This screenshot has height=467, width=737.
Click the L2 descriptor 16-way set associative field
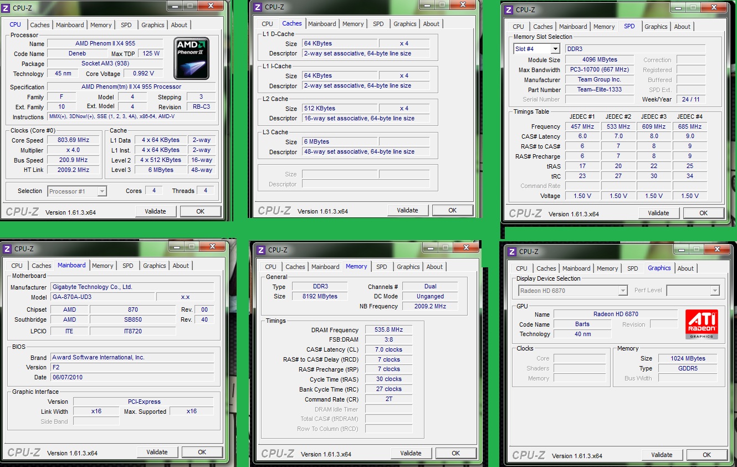pos(366,118)
